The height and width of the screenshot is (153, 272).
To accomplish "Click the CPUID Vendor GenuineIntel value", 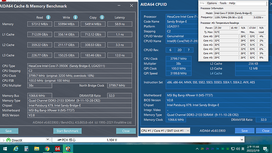I will [x=182, y=36].
